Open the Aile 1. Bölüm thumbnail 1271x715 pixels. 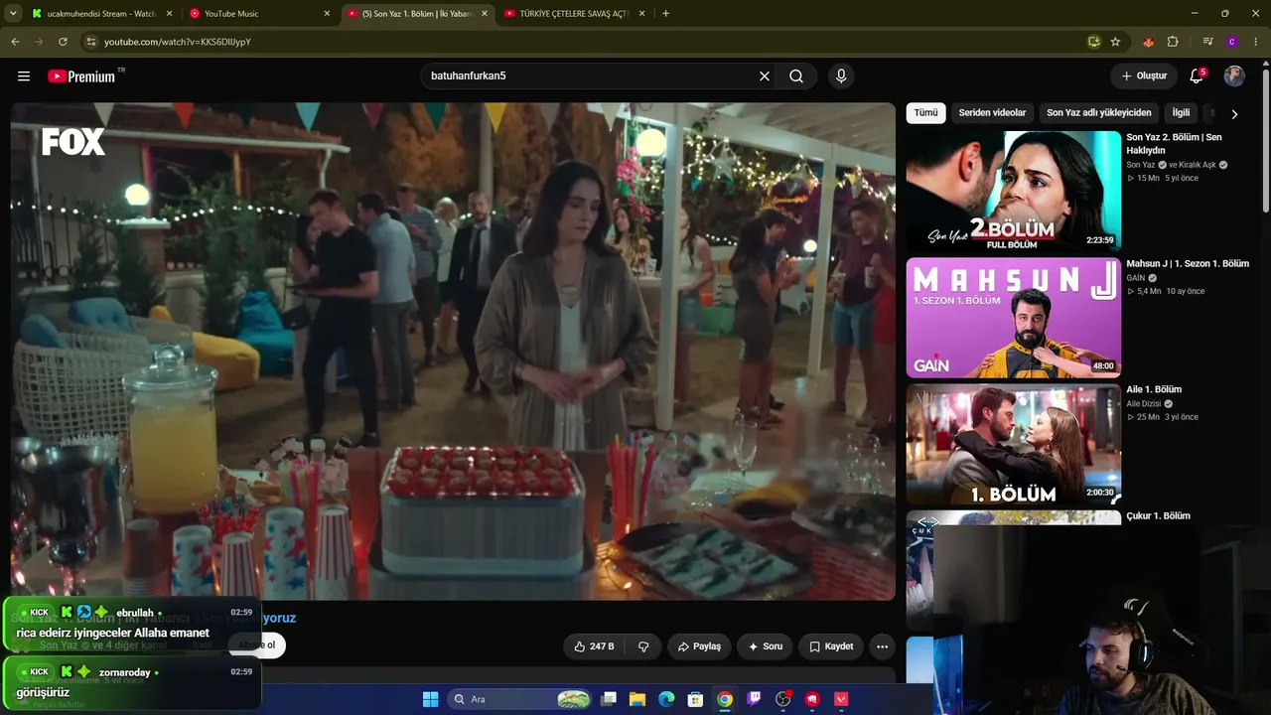pos(1013,444)
